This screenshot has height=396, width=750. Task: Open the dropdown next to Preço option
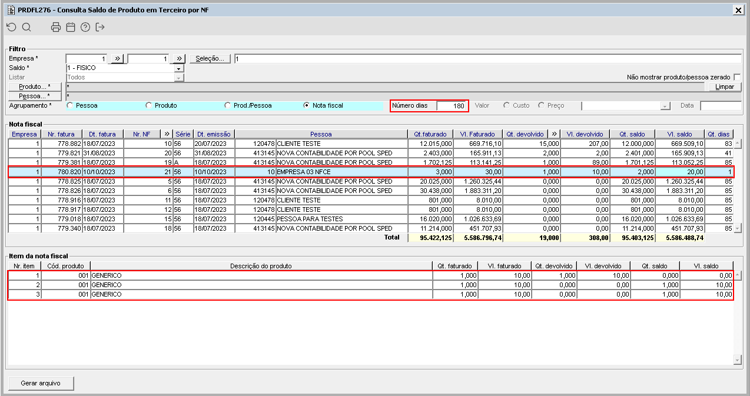coord(665,106)
